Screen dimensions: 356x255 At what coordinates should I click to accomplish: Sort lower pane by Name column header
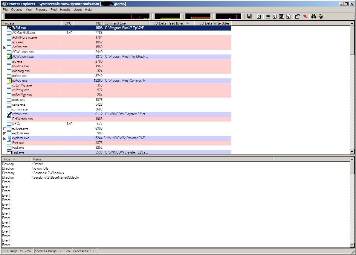click(x=152, y=159)
